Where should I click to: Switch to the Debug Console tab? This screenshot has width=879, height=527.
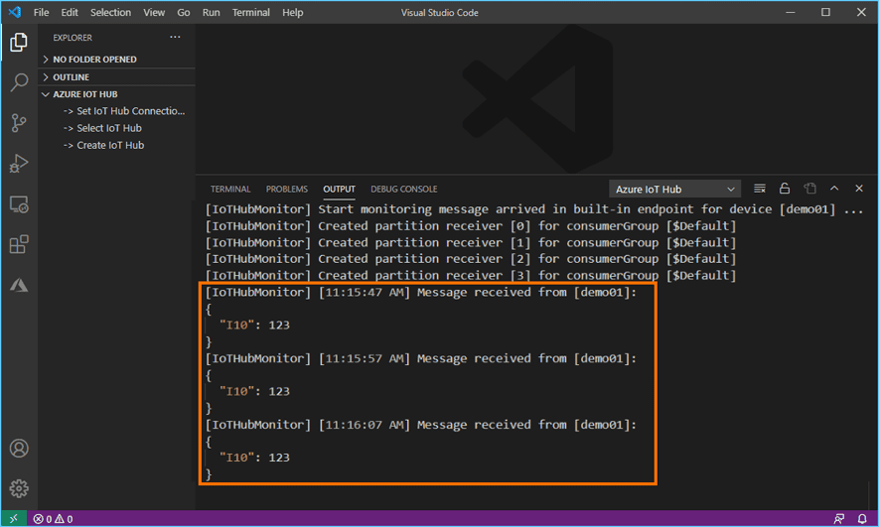(403, 190)
